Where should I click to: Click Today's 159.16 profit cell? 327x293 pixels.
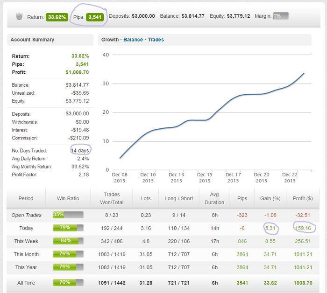pyautogui.click(x=303, y=228)
